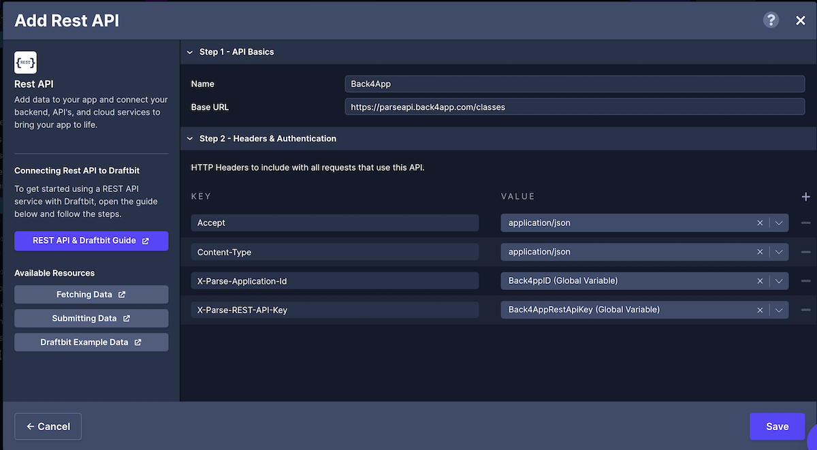Edit the Content-Type key field
817x450 pixels.
pos(335,252)
